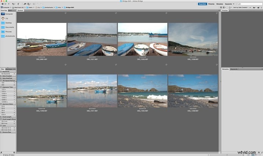Toggle the No Keywords filter entry

8,74
